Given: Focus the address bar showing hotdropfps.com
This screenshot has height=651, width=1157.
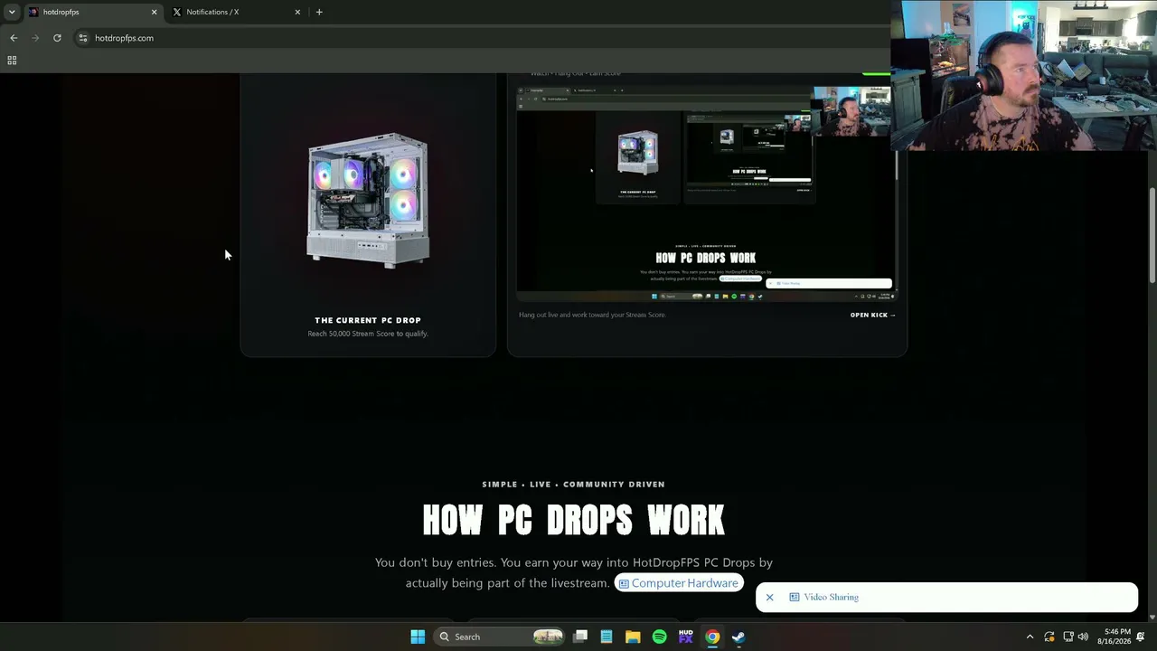Looking at the screenshot, I should (x=479, y=38).
